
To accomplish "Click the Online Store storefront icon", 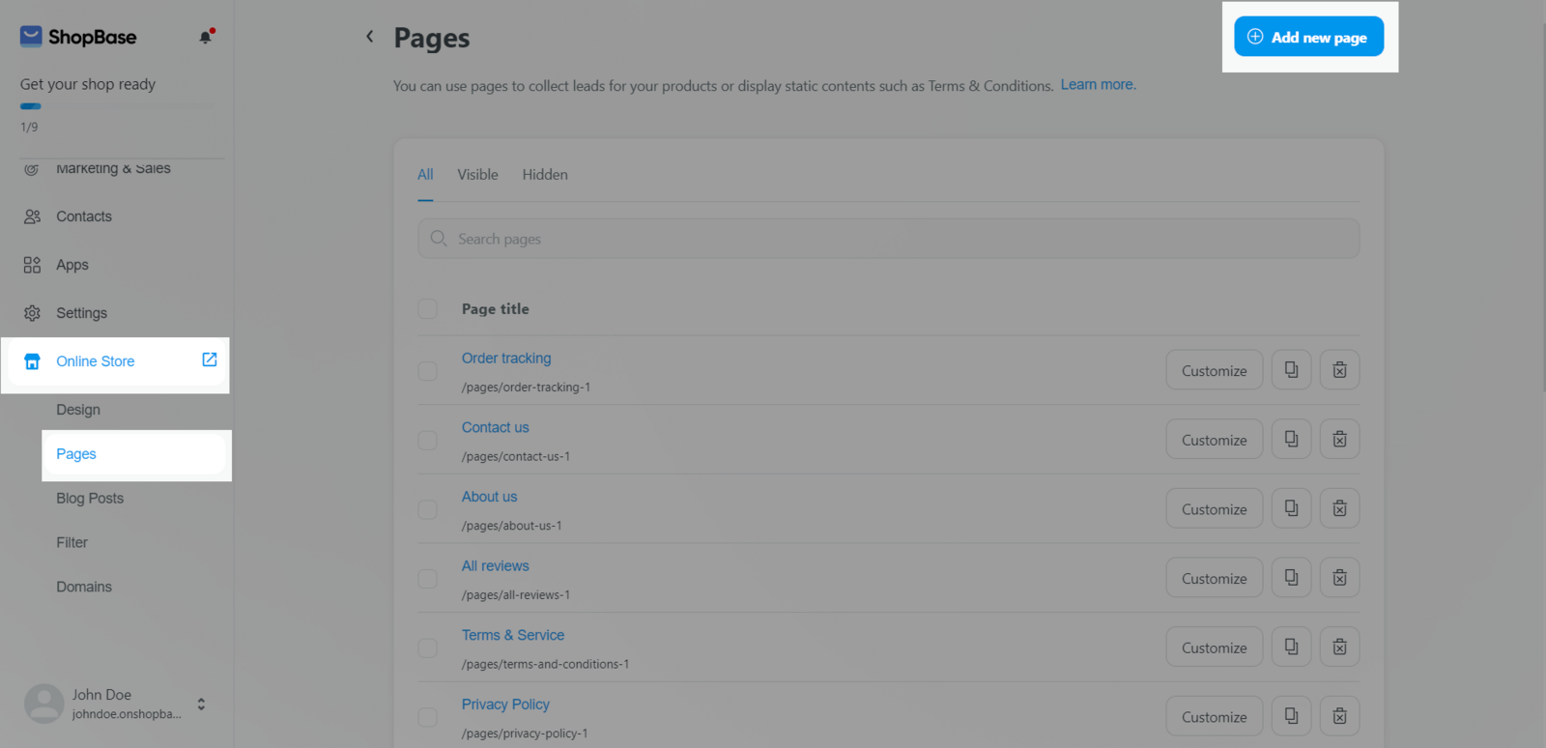I will click(32, 361).
